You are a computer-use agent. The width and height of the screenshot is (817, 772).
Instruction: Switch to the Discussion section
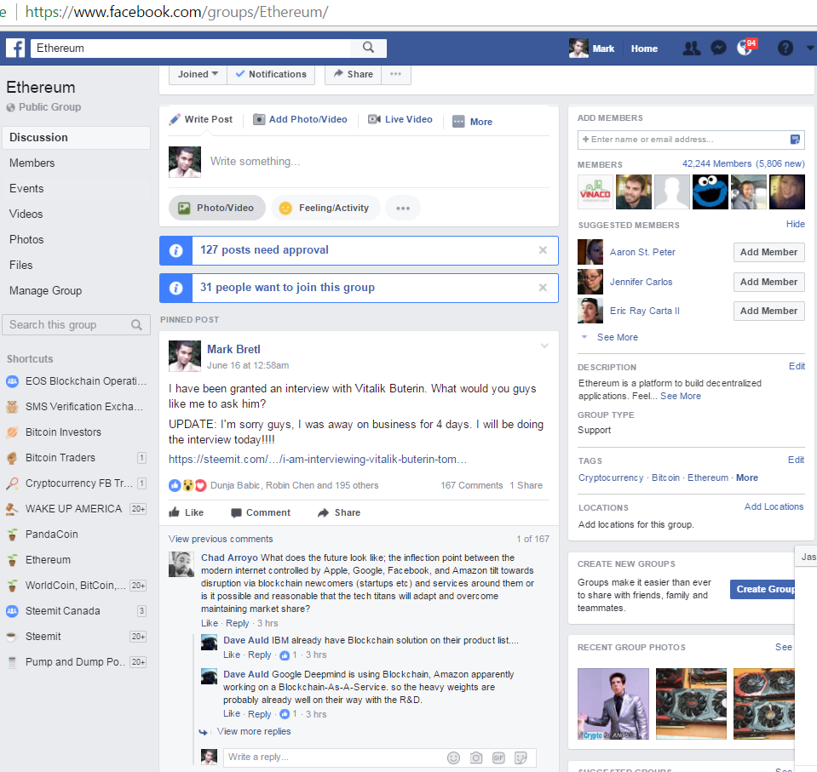[x=77, y=137]
